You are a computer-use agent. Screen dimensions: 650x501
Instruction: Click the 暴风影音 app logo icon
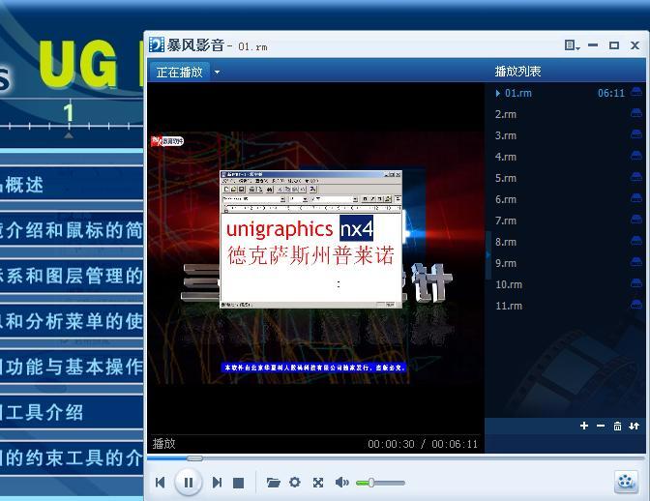click(157, 44)
